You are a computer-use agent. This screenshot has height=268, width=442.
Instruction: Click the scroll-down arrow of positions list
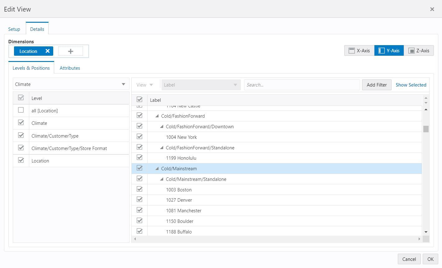tap(426, 232)
